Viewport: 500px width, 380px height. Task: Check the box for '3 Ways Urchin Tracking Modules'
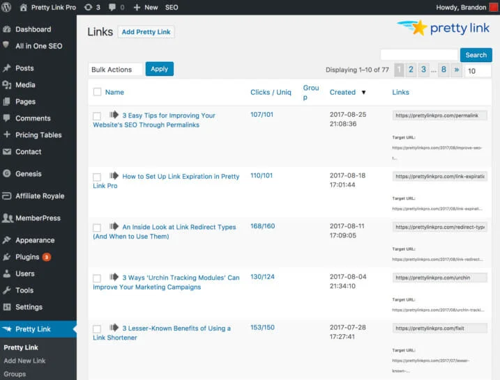(97, 278)
